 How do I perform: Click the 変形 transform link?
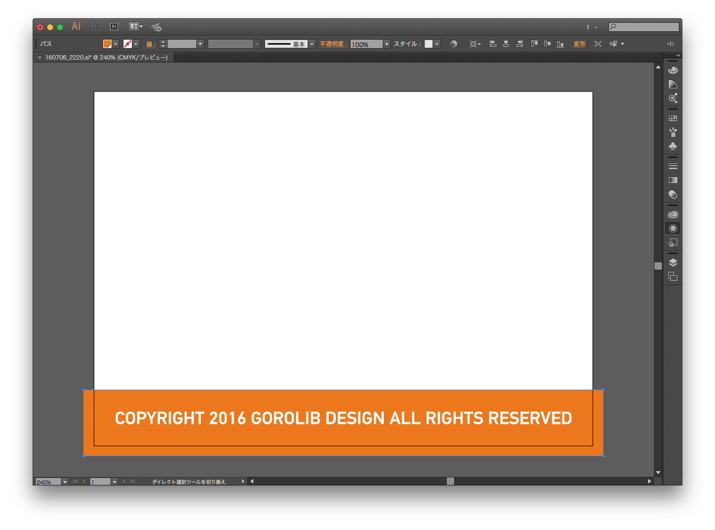(580, 44)
